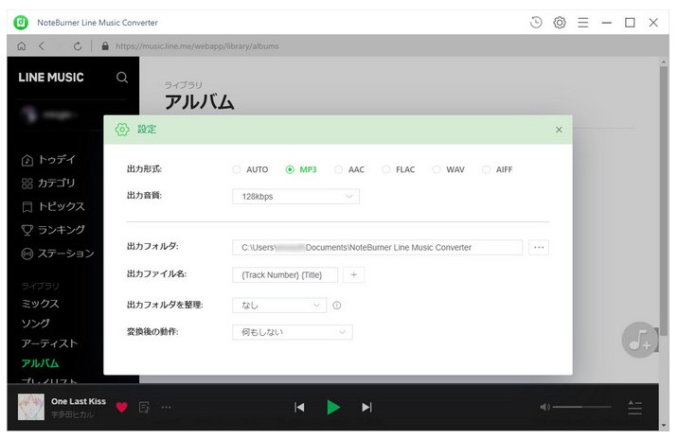678x439 pixels.
Task: Close the 設定 dialog
Action: (559, 130)
